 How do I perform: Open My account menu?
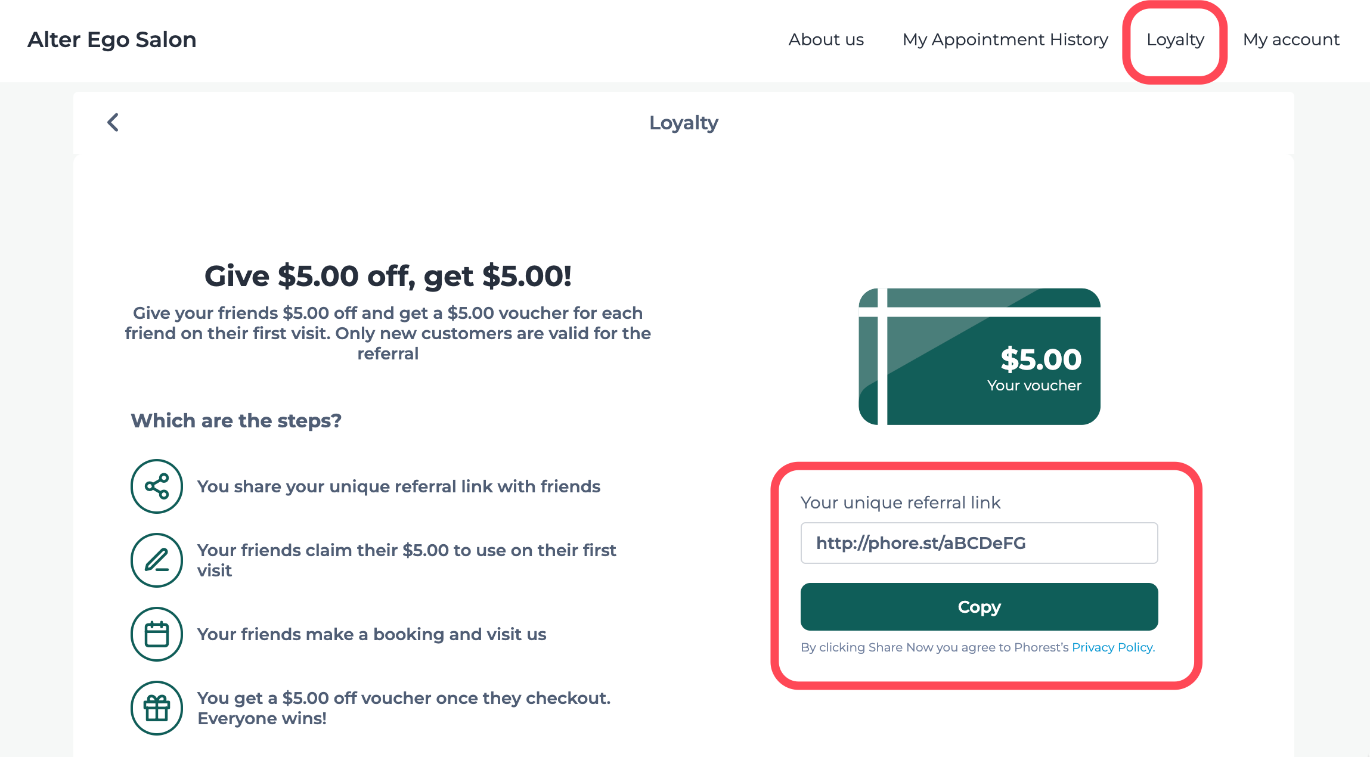[x=1291, y=39]
